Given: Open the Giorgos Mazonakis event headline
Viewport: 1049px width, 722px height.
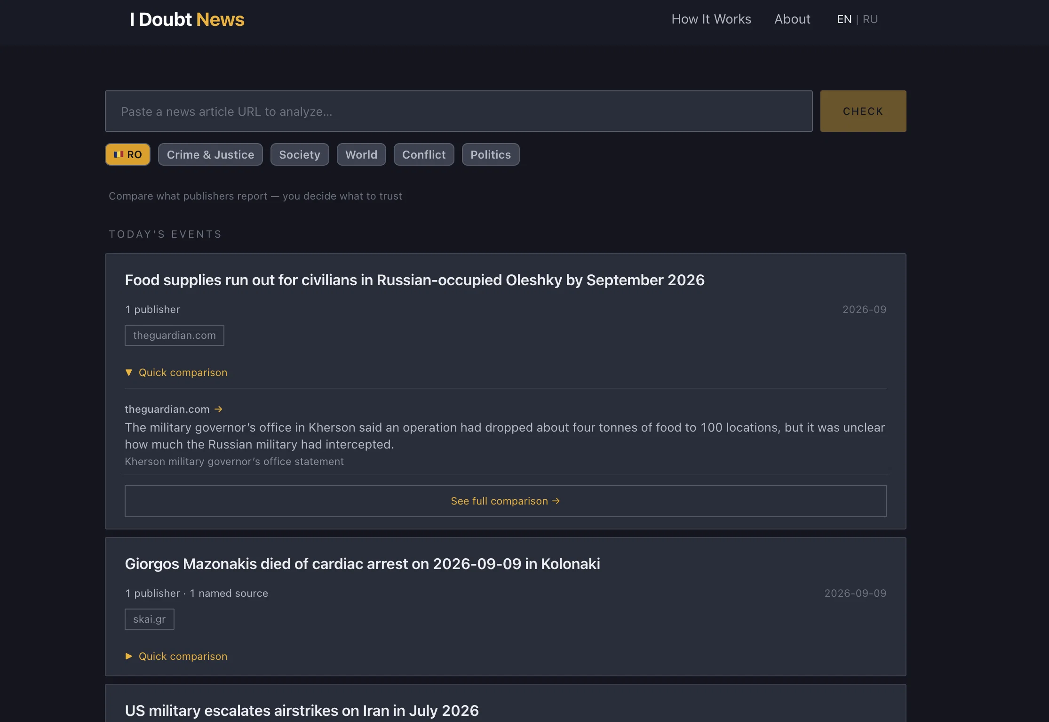Looking at the screenshot, I should click(362, 564).
